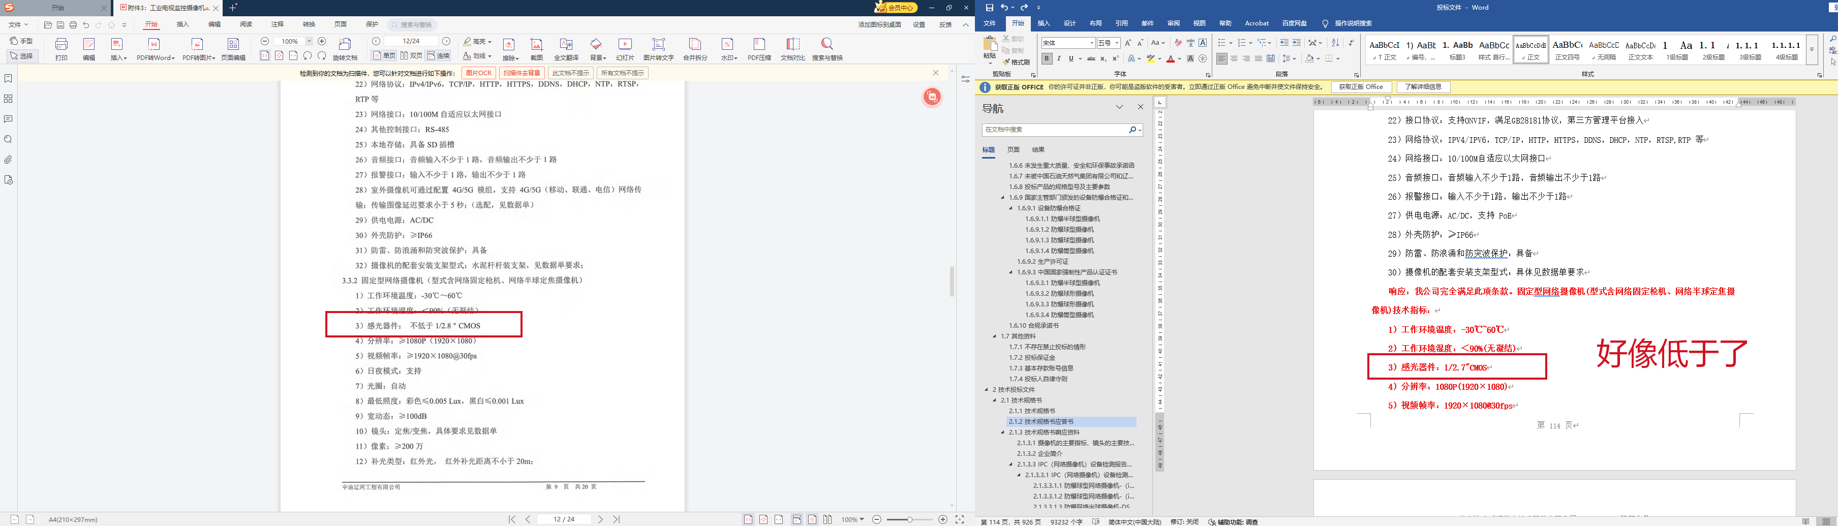Click the red font color swatch in Word
Image resolution: width=1838 pixels, height=526 pixels.
pyautogui.click(x=1170, y=58)
